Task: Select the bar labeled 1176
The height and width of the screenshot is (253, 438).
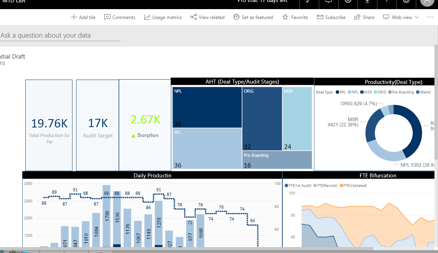Action: click(x=128, y=228)
